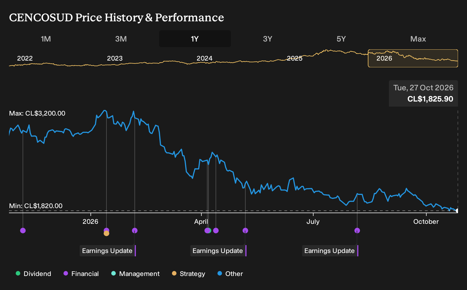Click the 2022 label in the overview chart

click(25, 58)
